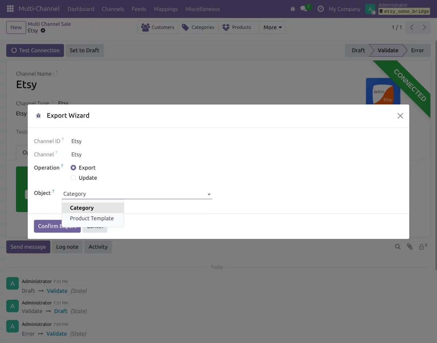The image size is (437, 343).
Task: Choose Product Template from dropdown list
Action: 93,218
